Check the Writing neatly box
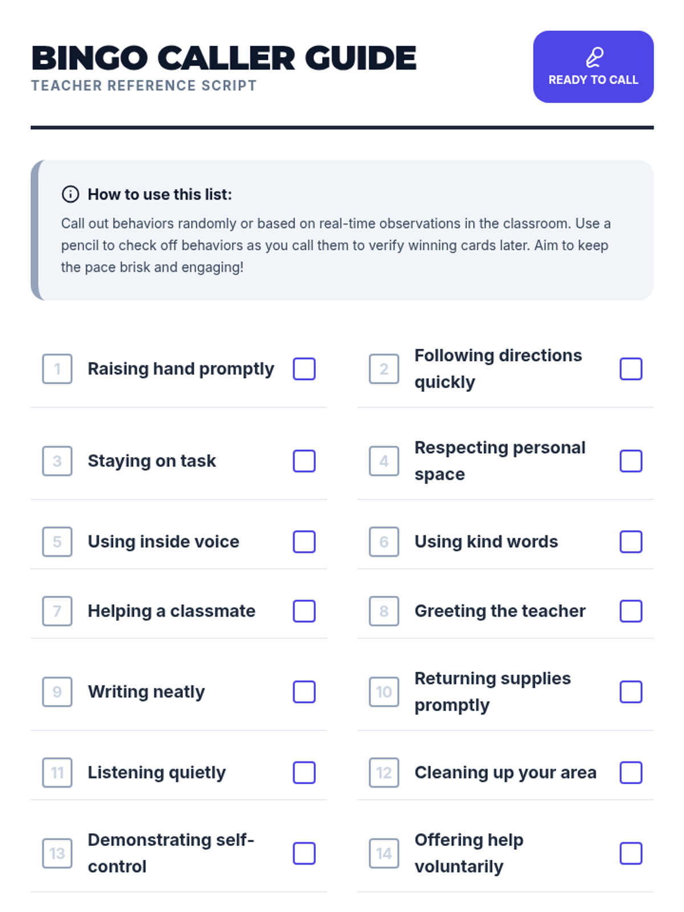This screenshot has height=912, width=684. (x=304, y=692)
